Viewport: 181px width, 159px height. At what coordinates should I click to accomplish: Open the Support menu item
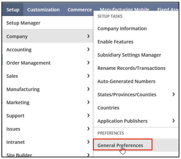15,116
